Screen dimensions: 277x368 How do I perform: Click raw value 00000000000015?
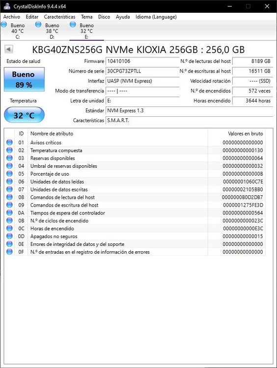[243, 237]
